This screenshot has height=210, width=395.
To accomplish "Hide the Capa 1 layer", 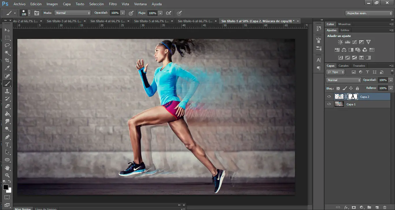I will pos(329,104).
